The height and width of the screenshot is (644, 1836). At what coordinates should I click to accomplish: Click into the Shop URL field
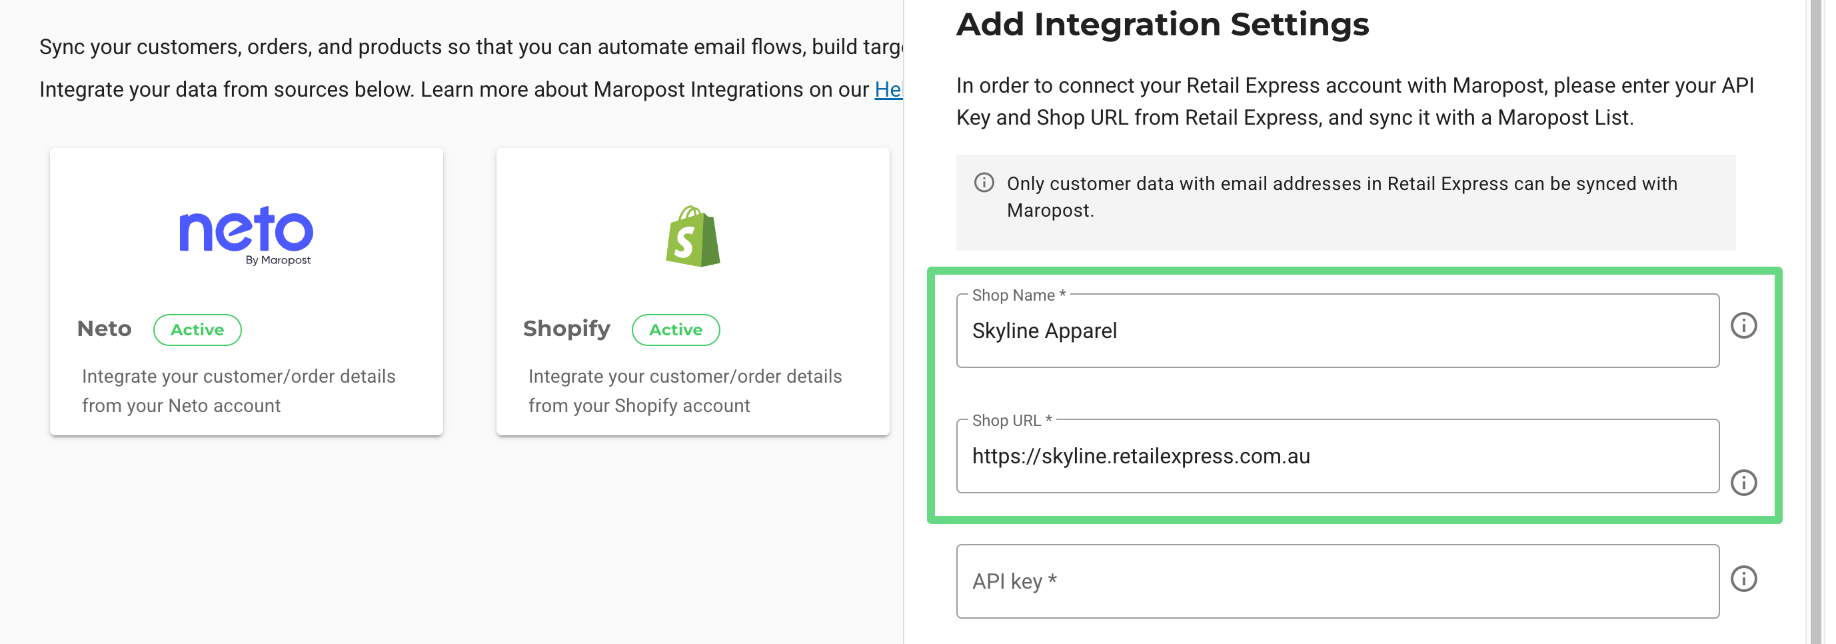click(1336, 457)
